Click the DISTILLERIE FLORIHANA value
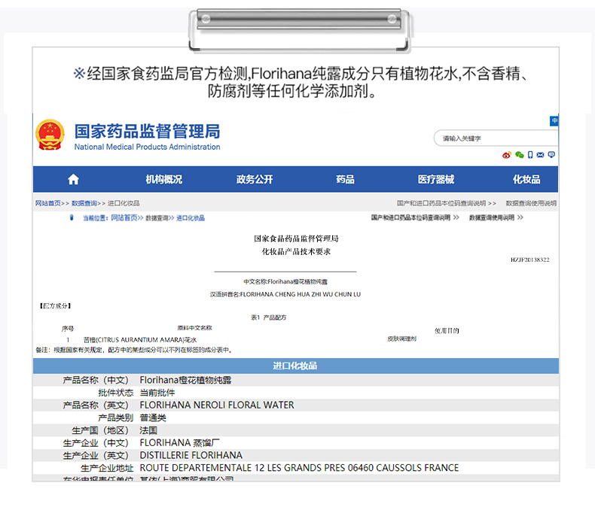Viewport: 595px width, 513px height. click(x=191, y=455)
